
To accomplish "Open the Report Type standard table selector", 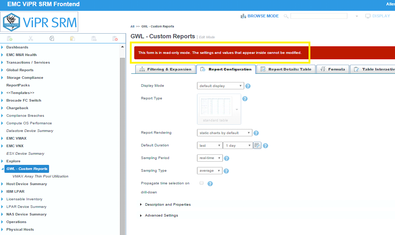I will tap(219, 109).
